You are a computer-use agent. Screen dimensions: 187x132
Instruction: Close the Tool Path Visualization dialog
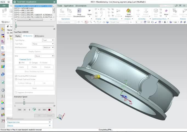pos(54,2)
